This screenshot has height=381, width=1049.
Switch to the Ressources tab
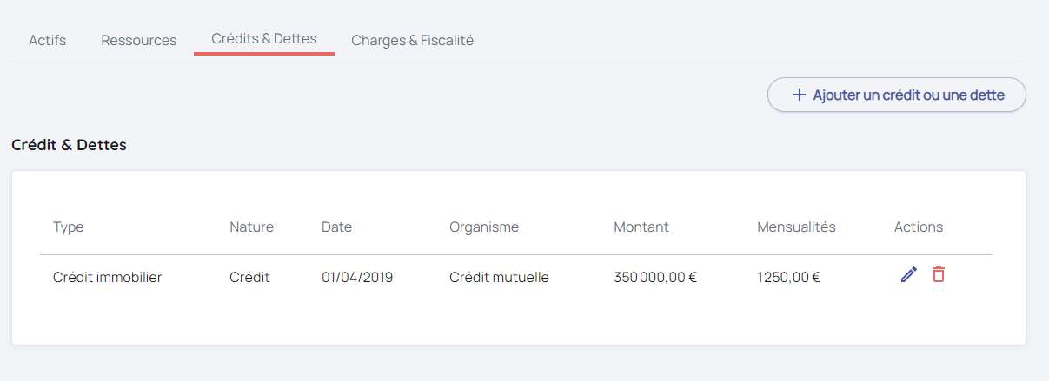coord(138,40)
